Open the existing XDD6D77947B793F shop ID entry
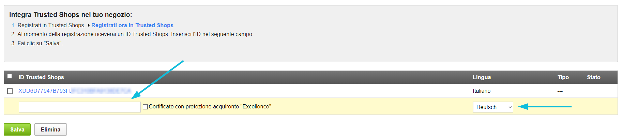 75,91
